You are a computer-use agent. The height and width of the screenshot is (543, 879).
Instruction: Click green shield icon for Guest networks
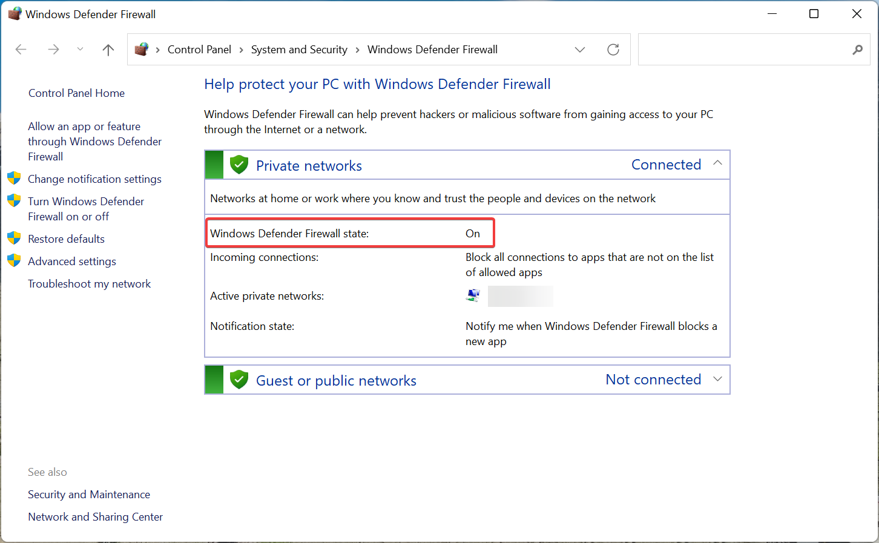239,380
